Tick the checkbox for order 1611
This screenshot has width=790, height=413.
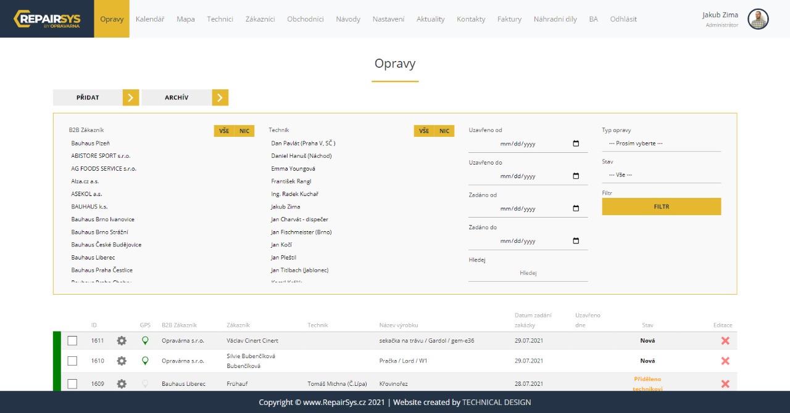(72, 341)
